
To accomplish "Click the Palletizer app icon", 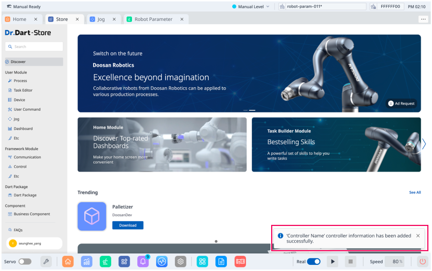I will [x=92, y=216].
